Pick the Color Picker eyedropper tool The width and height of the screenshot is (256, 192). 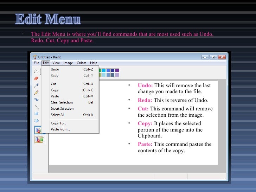pyautogui.click(x=36, y=85)
